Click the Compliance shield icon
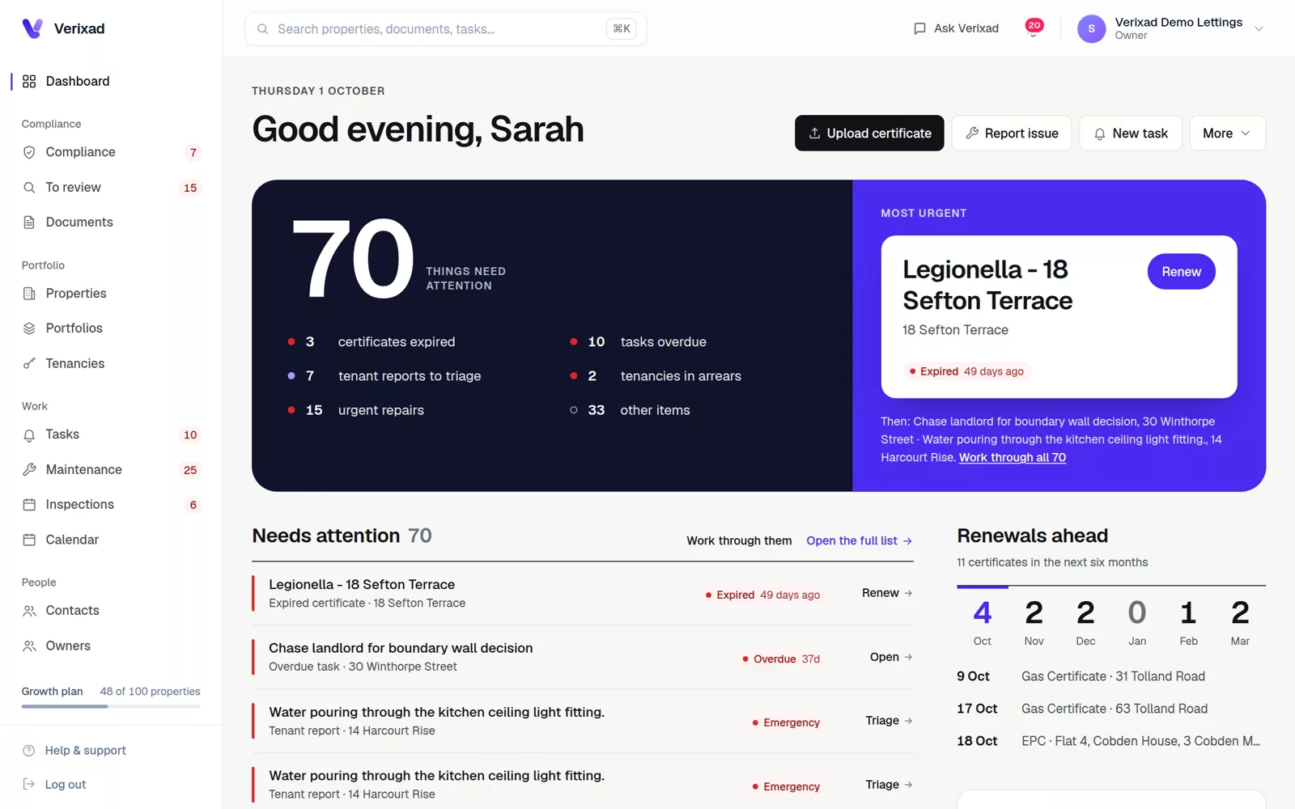Screen dimensions: 1295x809 29,152
